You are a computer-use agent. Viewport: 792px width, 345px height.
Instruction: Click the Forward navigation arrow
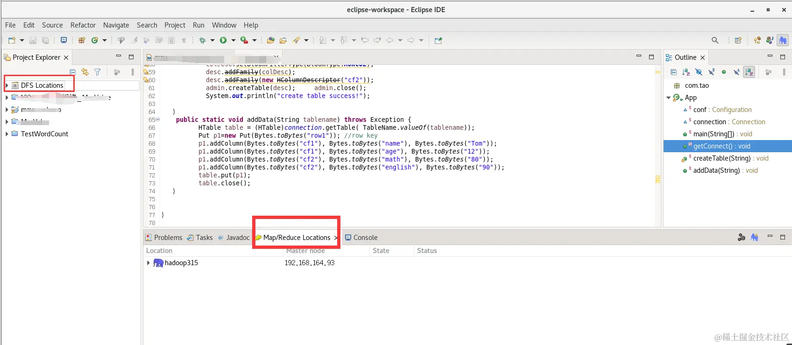411,40
